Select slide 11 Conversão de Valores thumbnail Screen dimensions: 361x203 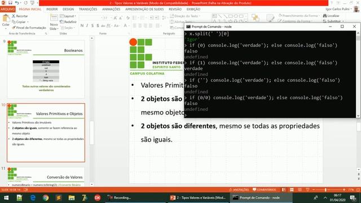[x=46, y=176]
